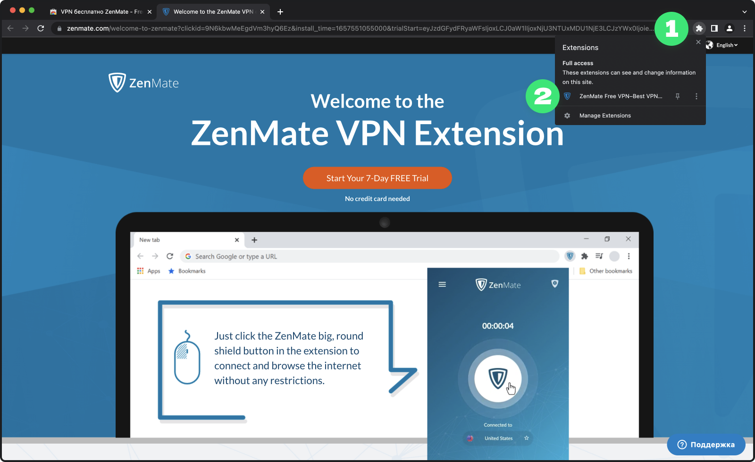The width and height of the screenshot is (755, 462).
Task: Click the browser forward arrow
Action: tap(25, 28)
